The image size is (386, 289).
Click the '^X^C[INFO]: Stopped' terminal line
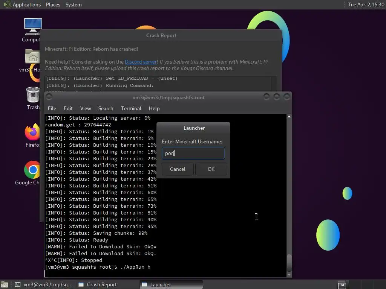point(74,260)
